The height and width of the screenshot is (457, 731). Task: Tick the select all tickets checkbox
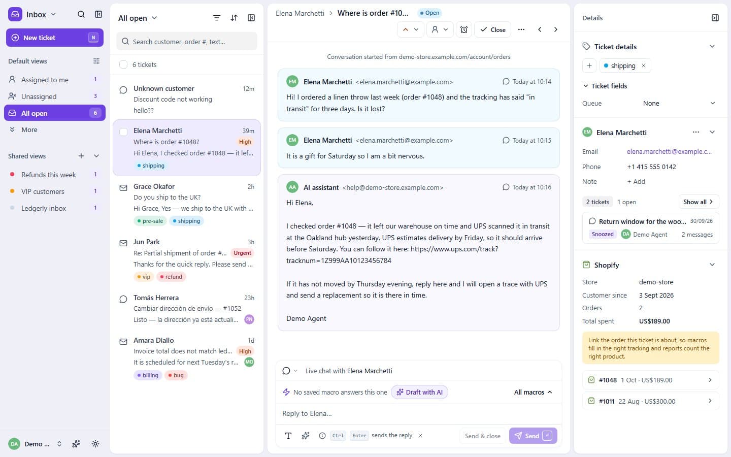(123, 64)
